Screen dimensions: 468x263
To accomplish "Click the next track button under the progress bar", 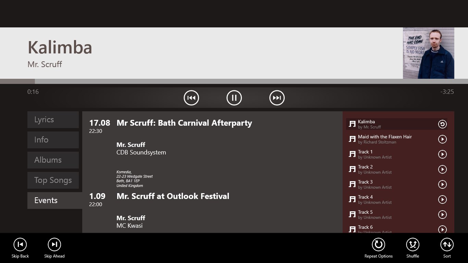I will click(277, 98).
